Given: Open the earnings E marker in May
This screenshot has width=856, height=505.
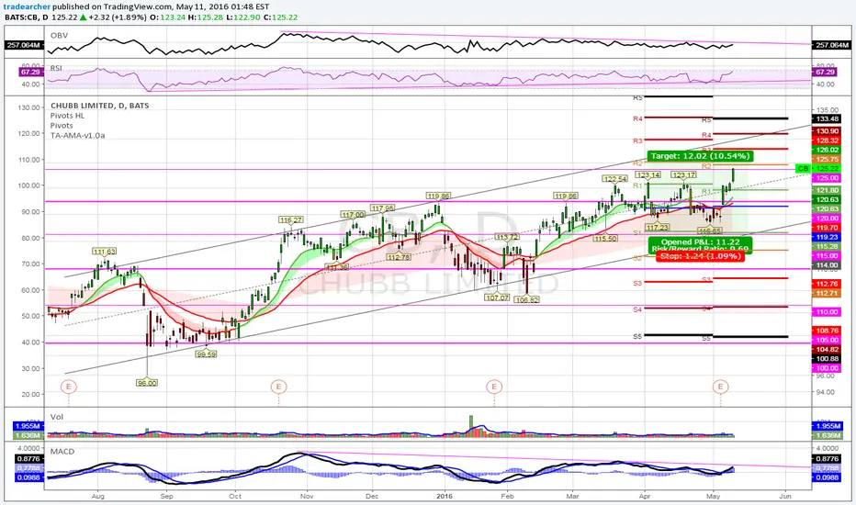Looking at the screenshot, I should (x=721, y=387).
